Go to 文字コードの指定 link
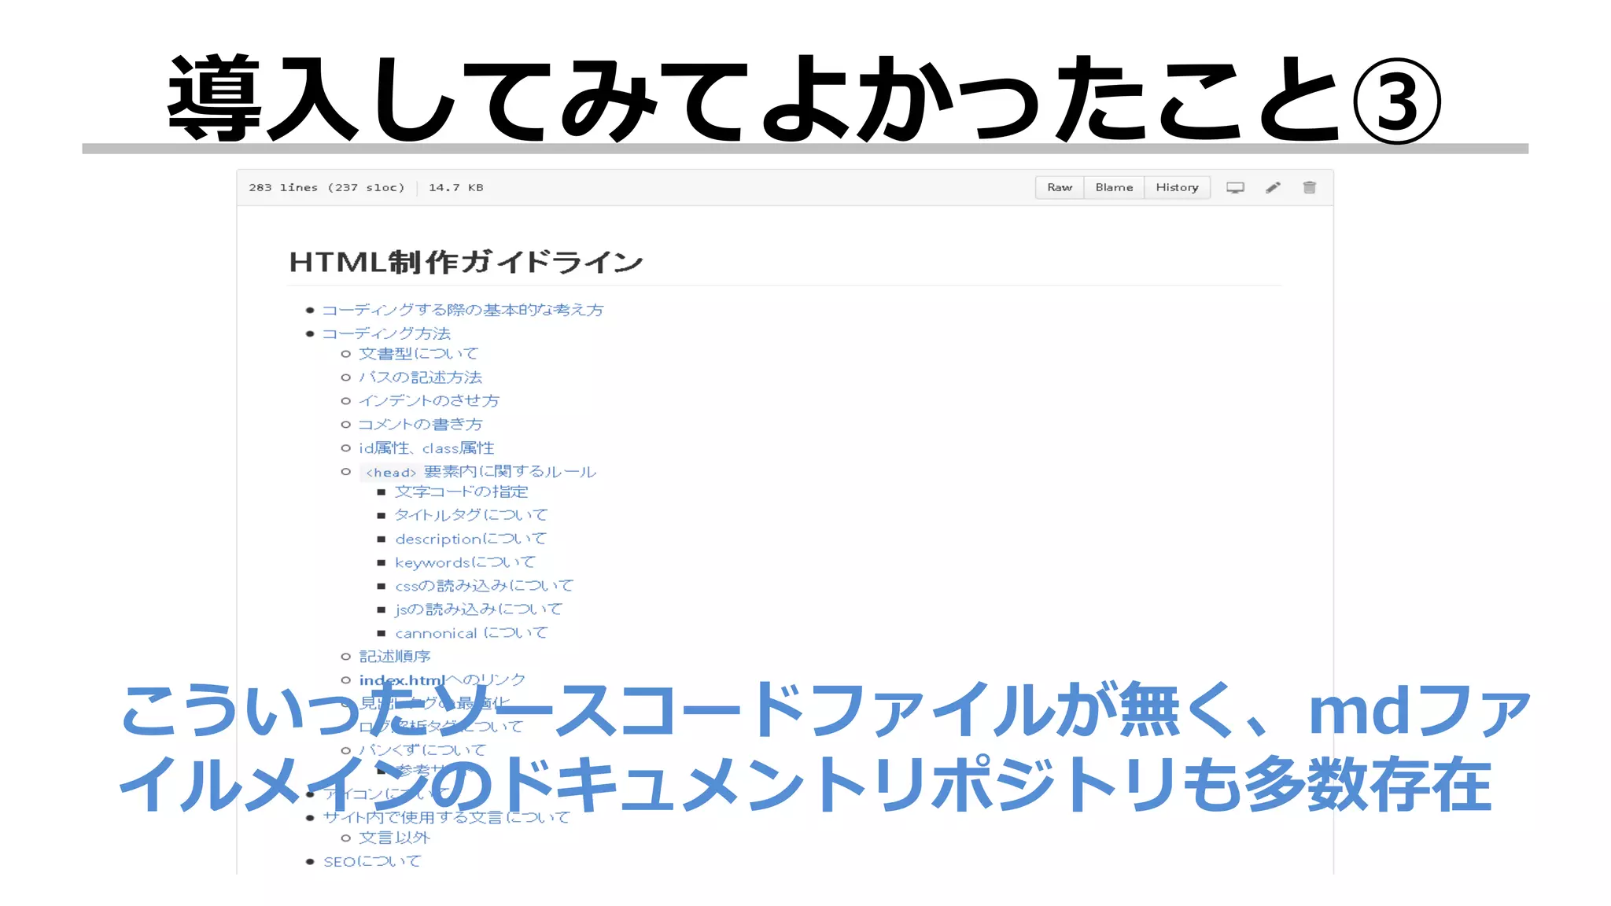 (x=461, y=492)
